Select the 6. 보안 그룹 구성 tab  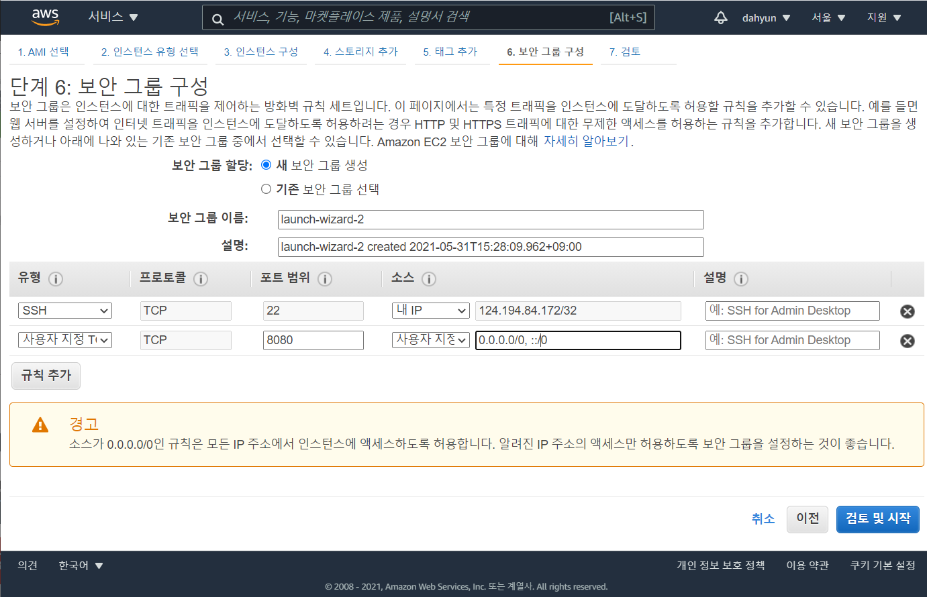545,52
